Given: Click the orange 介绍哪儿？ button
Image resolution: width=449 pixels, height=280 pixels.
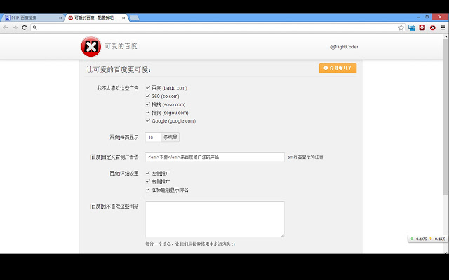Looking at the screenshot, I should [337, 68].
